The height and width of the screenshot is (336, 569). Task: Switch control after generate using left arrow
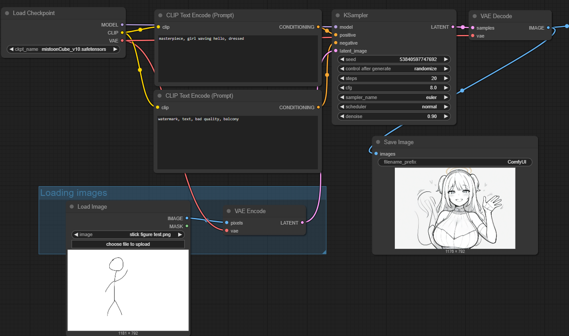pos(342,69)
